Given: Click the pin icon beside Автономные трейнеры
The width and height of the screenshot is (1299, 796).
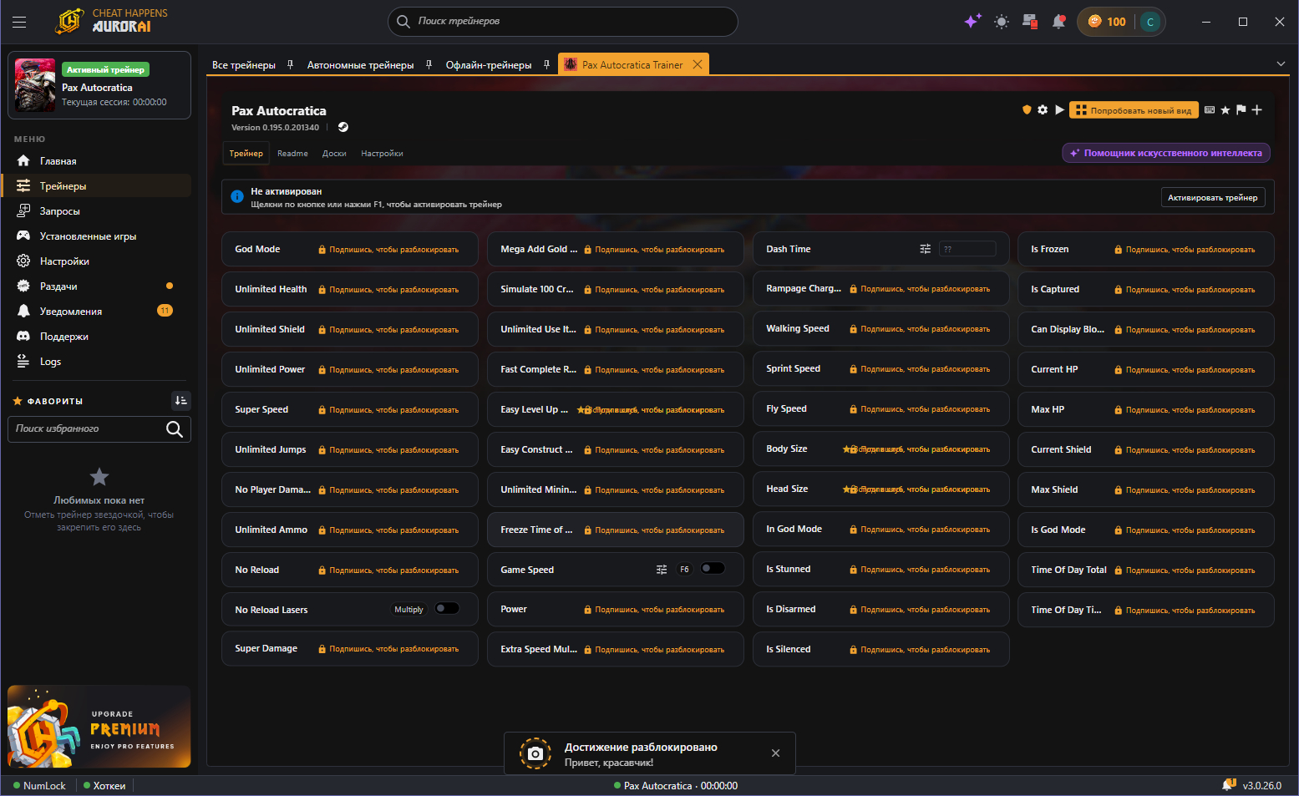Looking at the screenshot, I should [x=429, y=64].
